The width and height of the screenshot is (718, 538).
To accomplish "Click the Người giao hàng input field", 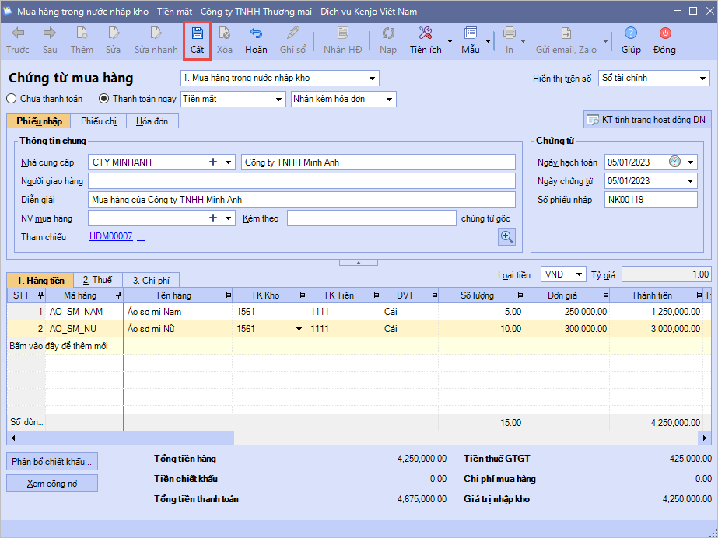I will (302, 181).
